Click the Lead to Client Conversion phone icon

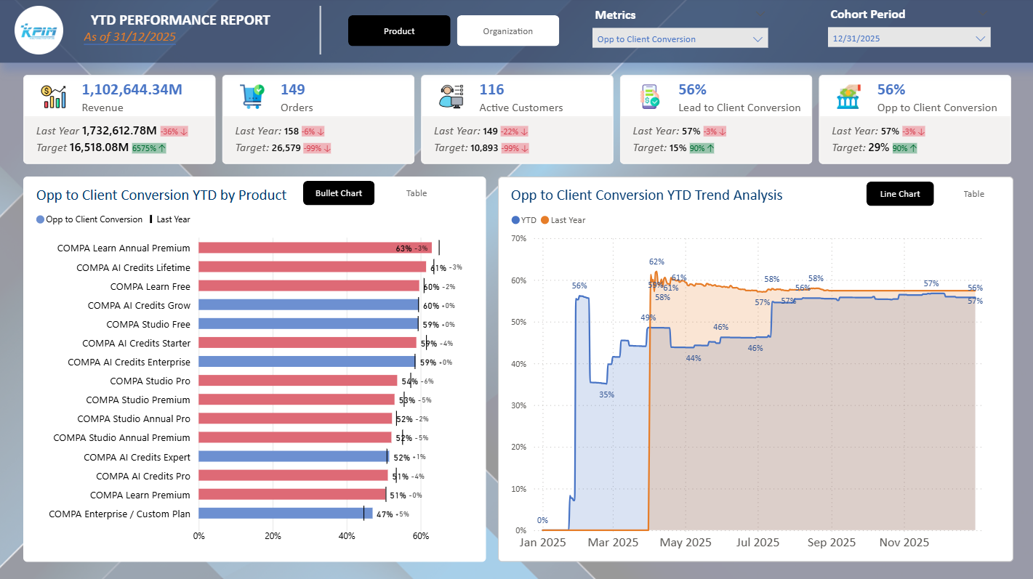click(x=650, y=97)
